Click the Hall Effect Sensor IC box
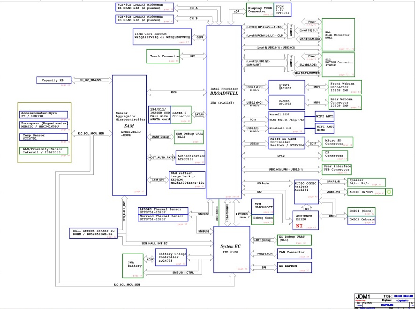Image resolution: width=415 pixels, height=309 pixels. tap(93, 234)
